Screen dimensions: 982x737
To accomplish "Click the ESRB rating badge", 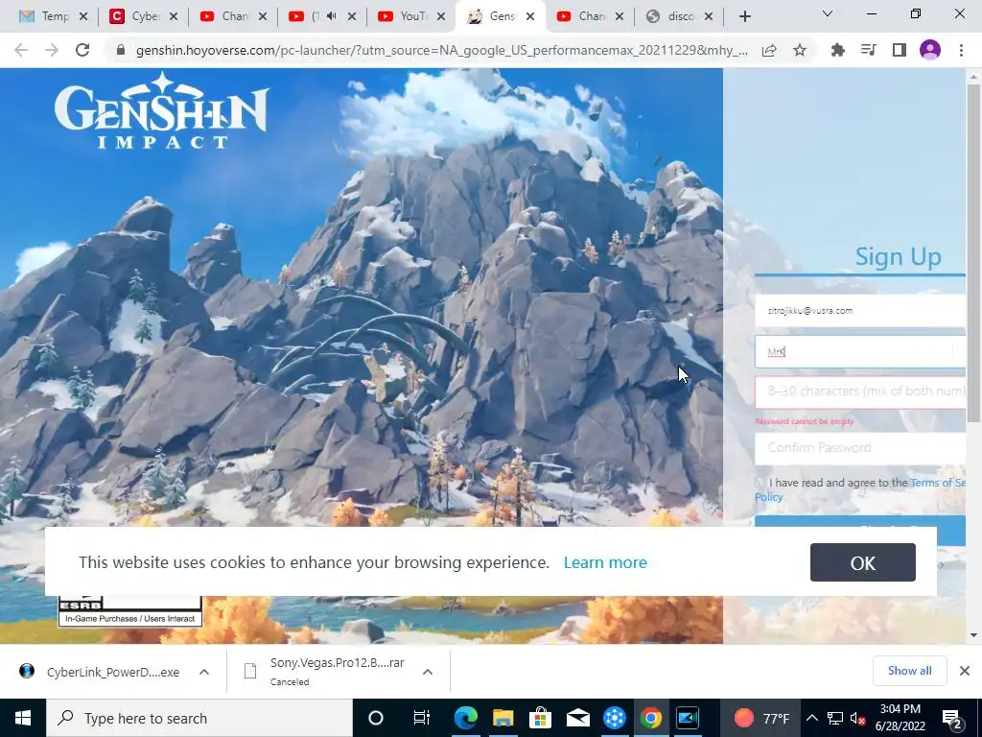I will point(130,611).
